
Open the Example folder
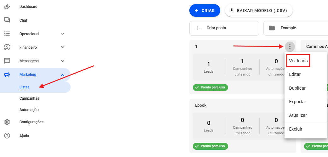pos(288,28)
